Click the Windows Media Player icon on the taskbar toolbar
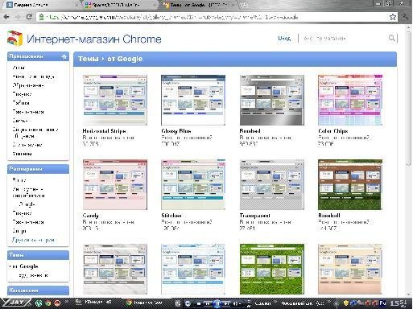The width and height of the screenshot is (413, 309). (x=188, y=303)
